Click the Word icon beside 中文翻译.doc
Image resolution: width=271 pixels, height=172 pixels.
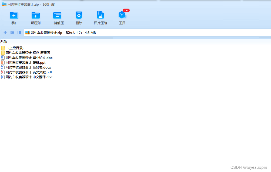coord(2,77)
